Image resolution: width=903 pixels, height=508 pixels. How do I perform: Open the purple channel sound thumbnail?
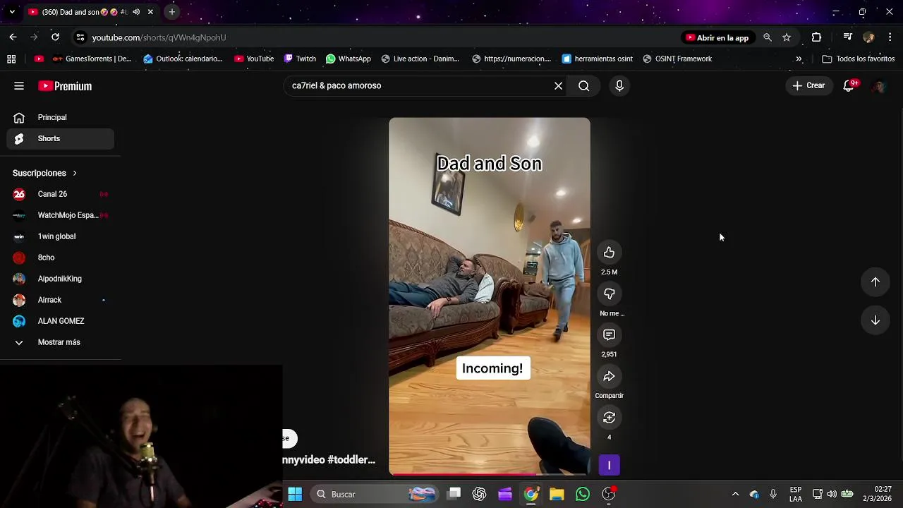(609, 465)
